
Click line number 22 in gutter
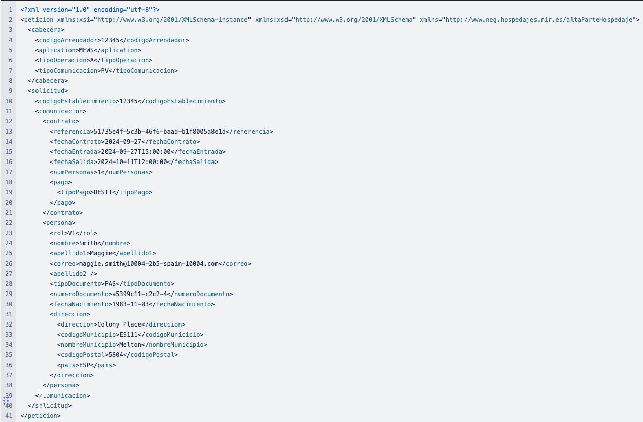(x=9, y=223)
